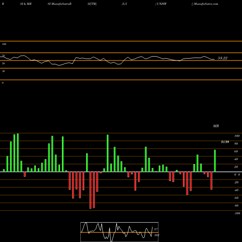Click the 70 level label on RSI panel

pyautogui.click(x=3, y=56)
